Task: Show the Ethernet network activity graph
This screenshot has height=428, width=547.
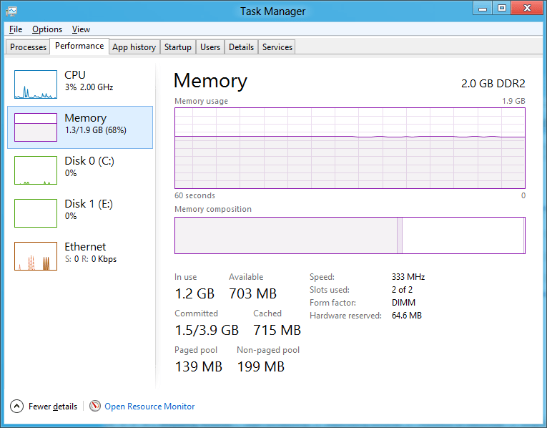Action: (36, 256)
